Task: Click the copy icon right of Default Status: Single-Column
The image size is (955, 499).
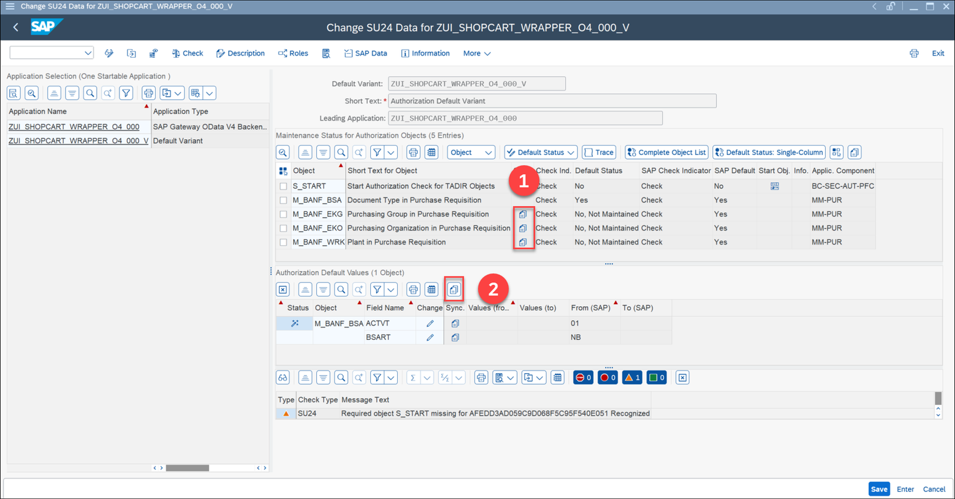Action: point(854,152)
